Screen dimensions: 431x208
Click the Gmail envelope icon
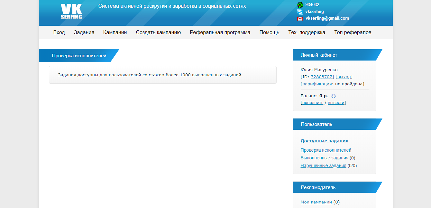click(300, 18)
